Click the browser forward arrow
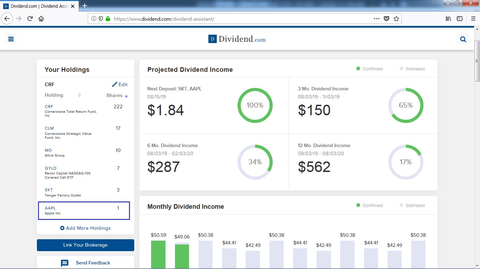Viewport: 480px width, 269px height. point(19,19)
